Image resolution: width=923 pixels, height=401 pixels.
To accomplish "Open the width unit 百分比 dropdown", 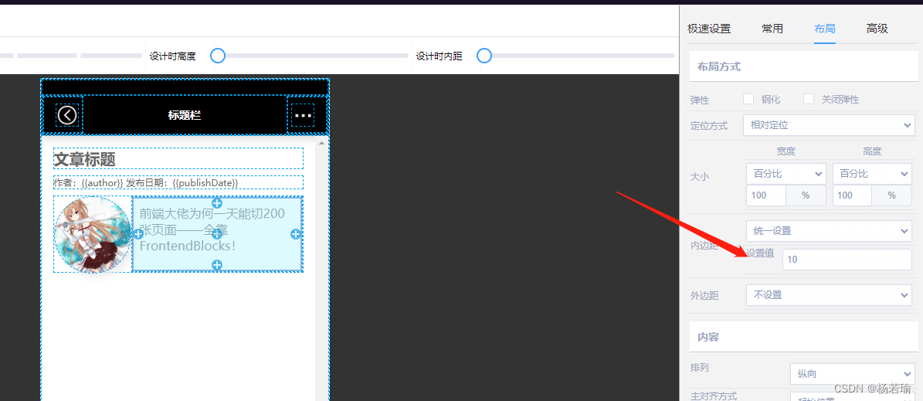I will [x=786, y=173].
